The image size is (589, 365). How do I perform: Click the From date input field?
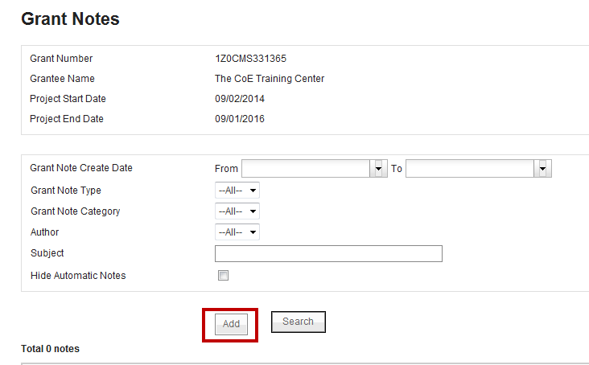click(x=306, y=168)
